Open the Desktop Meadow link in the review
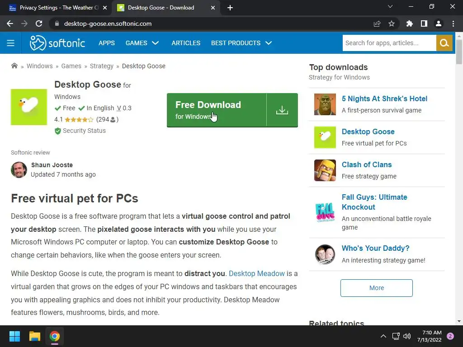Viewport: 463px width, 347px height. 257,273
